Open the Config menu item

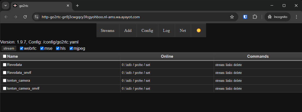pos(147,30)
